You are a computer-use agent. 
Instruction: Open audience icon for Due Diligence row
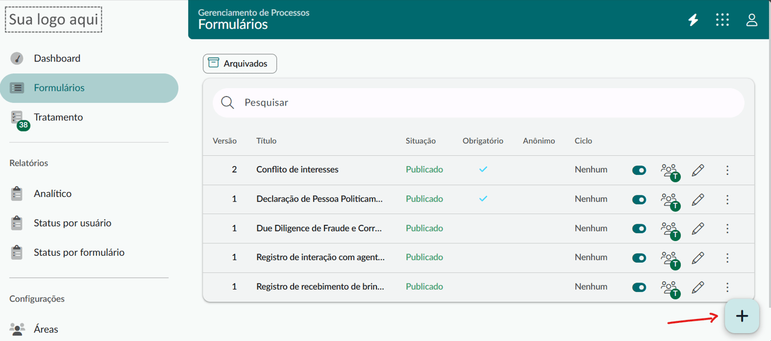[x=671, y=230]
